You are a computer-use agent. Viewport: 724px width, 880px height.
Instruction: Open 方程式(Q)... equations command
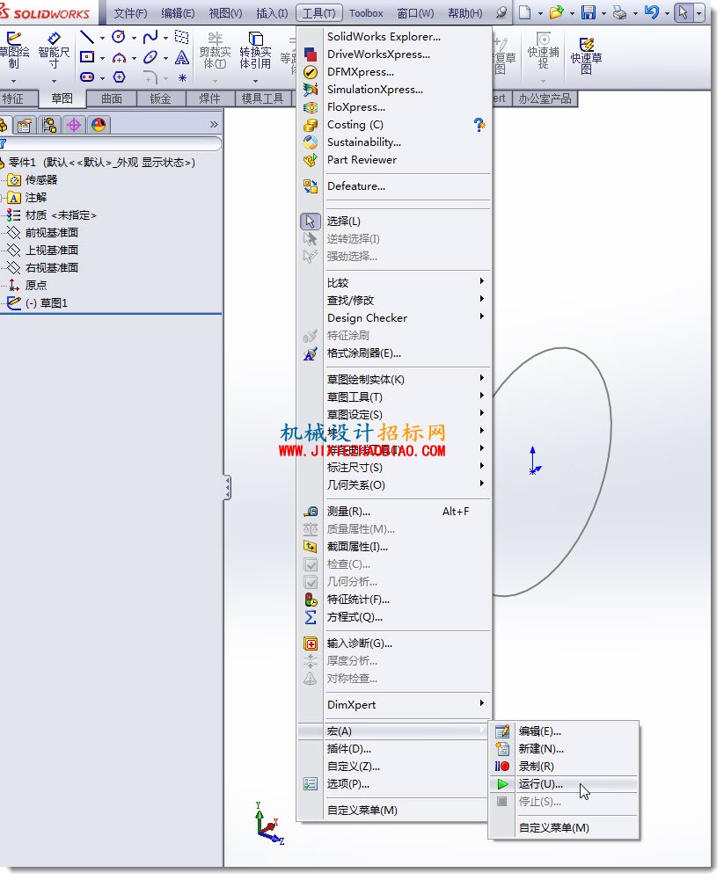point(394,617)
